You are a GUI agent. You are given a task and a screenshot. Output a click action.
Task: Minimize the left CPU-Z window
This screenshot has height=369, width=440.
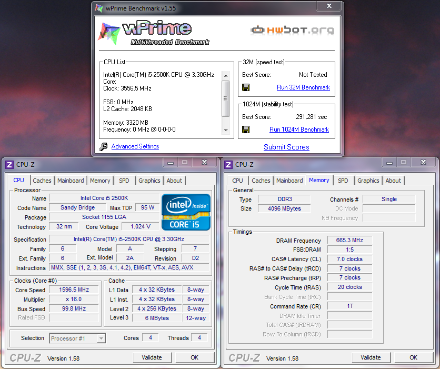coord(171,163)
